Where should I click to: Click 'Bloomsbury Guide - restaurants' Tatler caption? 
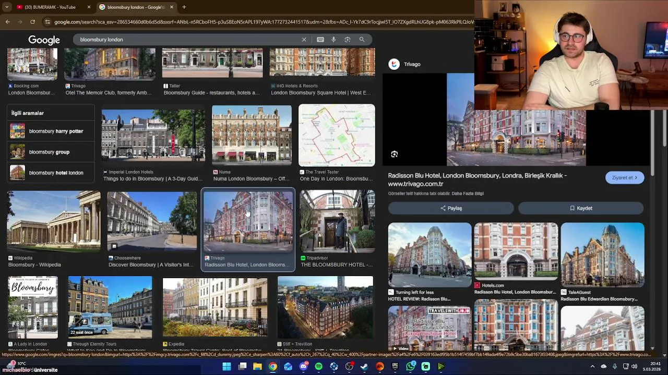pos(211,93)
